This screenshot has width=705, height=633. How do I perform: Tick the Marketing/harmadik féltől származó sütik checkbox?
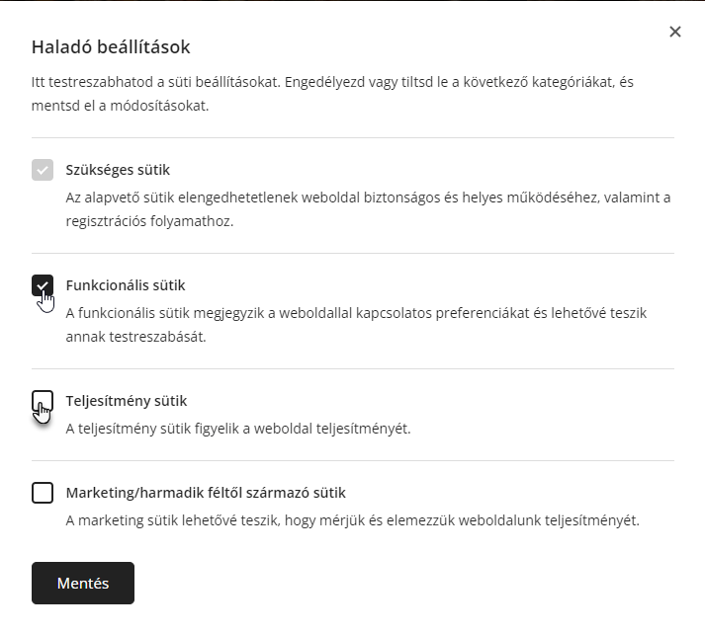point(43,493)
